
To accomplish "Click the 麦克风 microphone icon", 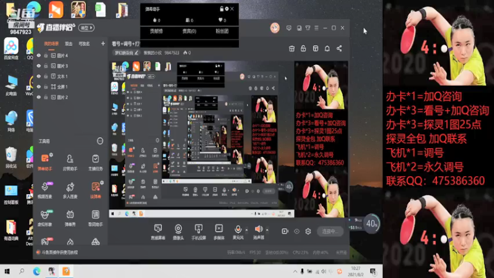I will click(x=238, y=229).
